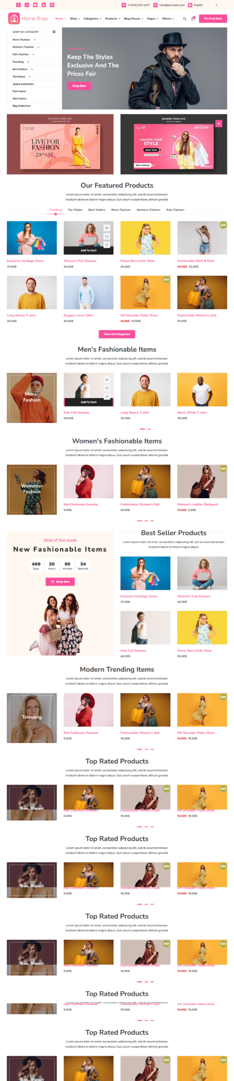Open the YouTube social icon in top bar
Screen dimensions: 234x1081
coord(35,5)
